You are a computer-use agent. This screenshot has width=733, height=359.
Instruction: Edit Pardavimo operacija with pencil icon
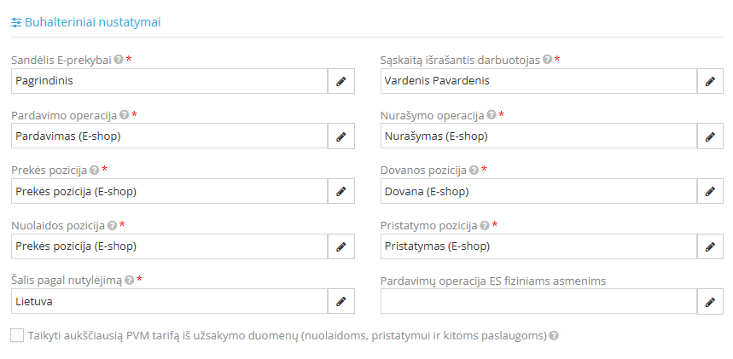click(341, 136)
